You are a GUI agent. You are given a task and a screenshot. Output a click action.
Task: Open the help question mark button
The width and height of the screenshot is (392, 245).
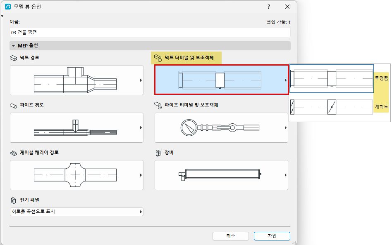269,7
